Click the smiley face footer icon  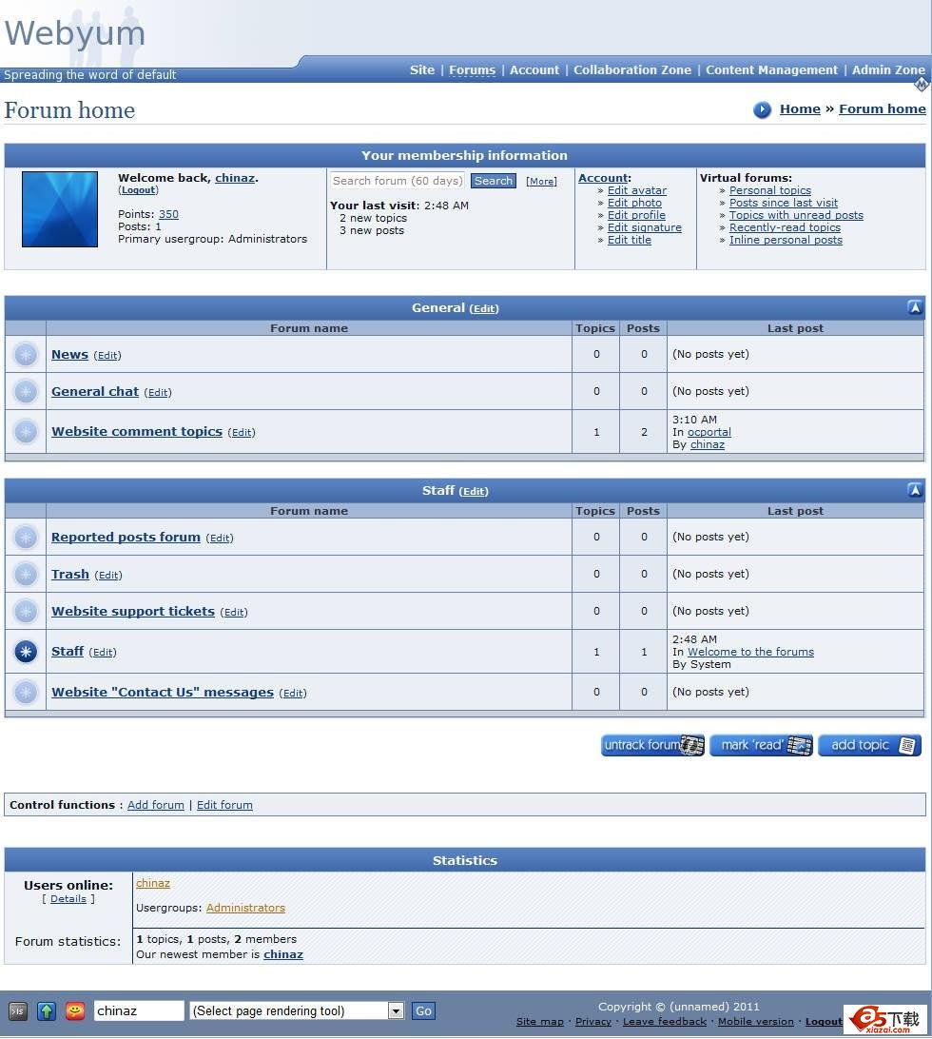[75, 1011]
